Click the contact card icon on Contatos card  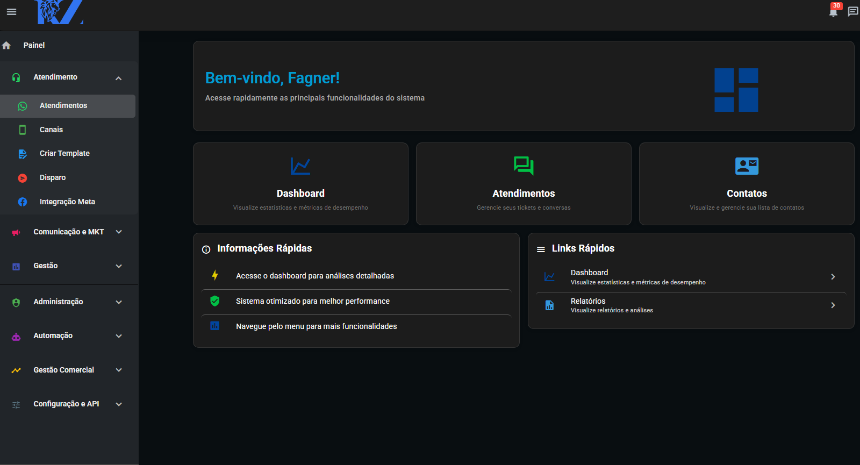[x=747, y=166]
